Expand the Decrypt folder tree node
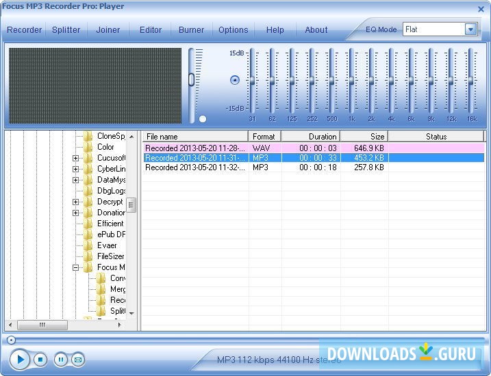Screen dimensions: 491x376 pos(75,202)
